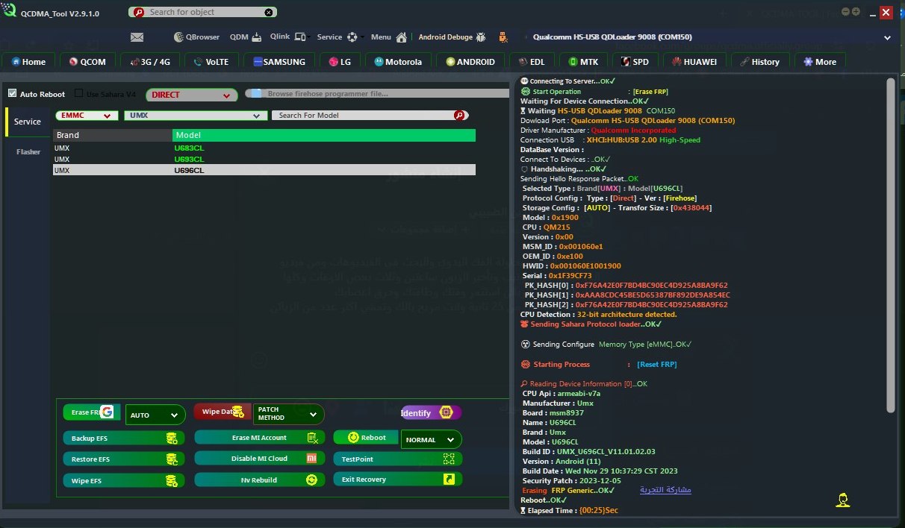
Task: Select the Service side tab
Action: coord(28,122)
